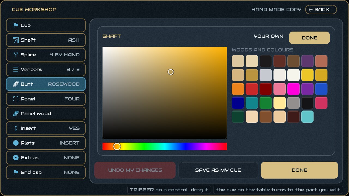
Task: Click the YOUR OWN label
Action: coord(269,36)
